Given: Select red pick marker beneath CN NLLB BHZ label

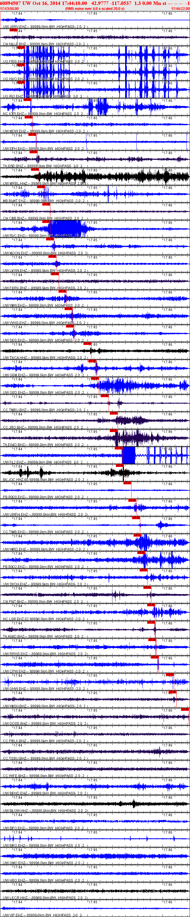Looking at the screenshot, I should coord(21,47).
